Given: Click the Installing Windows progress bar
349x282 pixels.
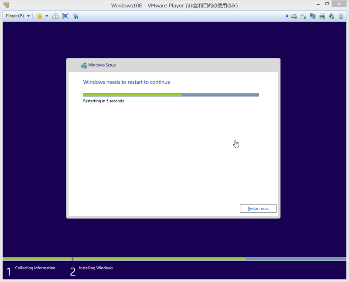Looking at the screenshot, I should tap(209, 259).
